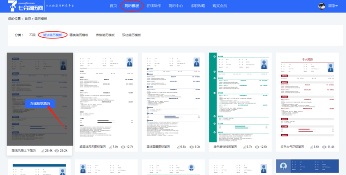The width and height of the screenshot is (346, 175).
Task: Click the 首页 breadcrumb link
Action: [28, 19]
